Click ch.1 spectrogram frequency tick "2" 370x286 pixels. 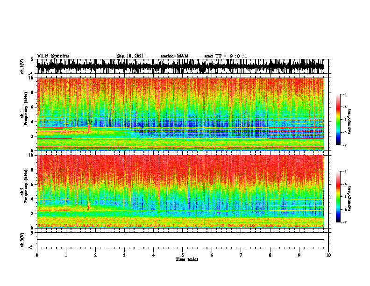click(x=33, y=136)
